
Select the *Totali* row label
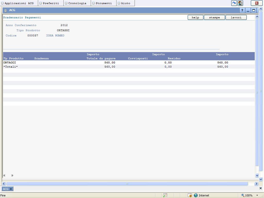click(x=11, y=67)
